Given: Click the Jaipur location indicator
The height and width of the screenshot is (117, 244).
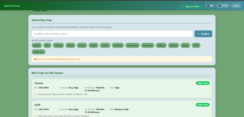Looking at the screenshot, I should click(x=192, y=6).
